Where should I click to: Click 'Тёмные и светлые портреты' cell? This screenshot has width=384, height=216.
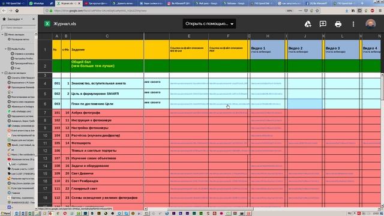(107, 151)
